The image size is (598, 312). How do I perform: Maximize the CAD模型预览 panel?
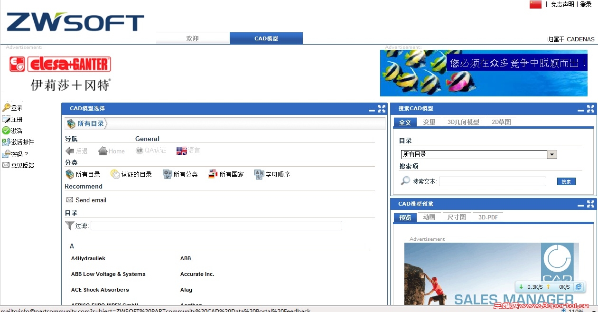pyautogui.click(x=590, y=204)
